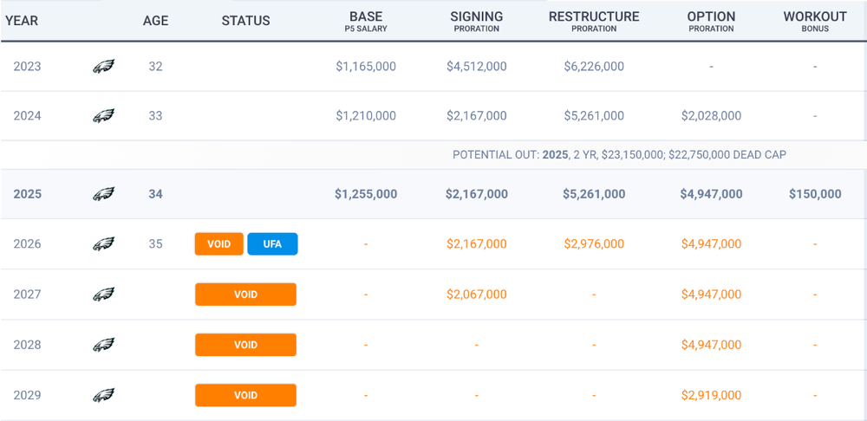Viewport: 867px width, 421px height.
Task: Click the Potential Out 2025 note row
Action: (x=619, y=155)
